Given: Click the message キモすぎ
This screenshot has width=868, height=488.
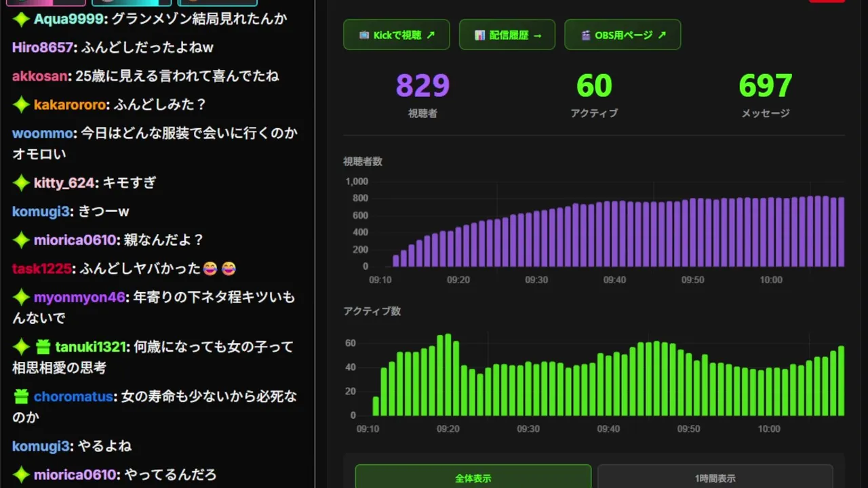Looking at the screenshot, I should (129, 183).
